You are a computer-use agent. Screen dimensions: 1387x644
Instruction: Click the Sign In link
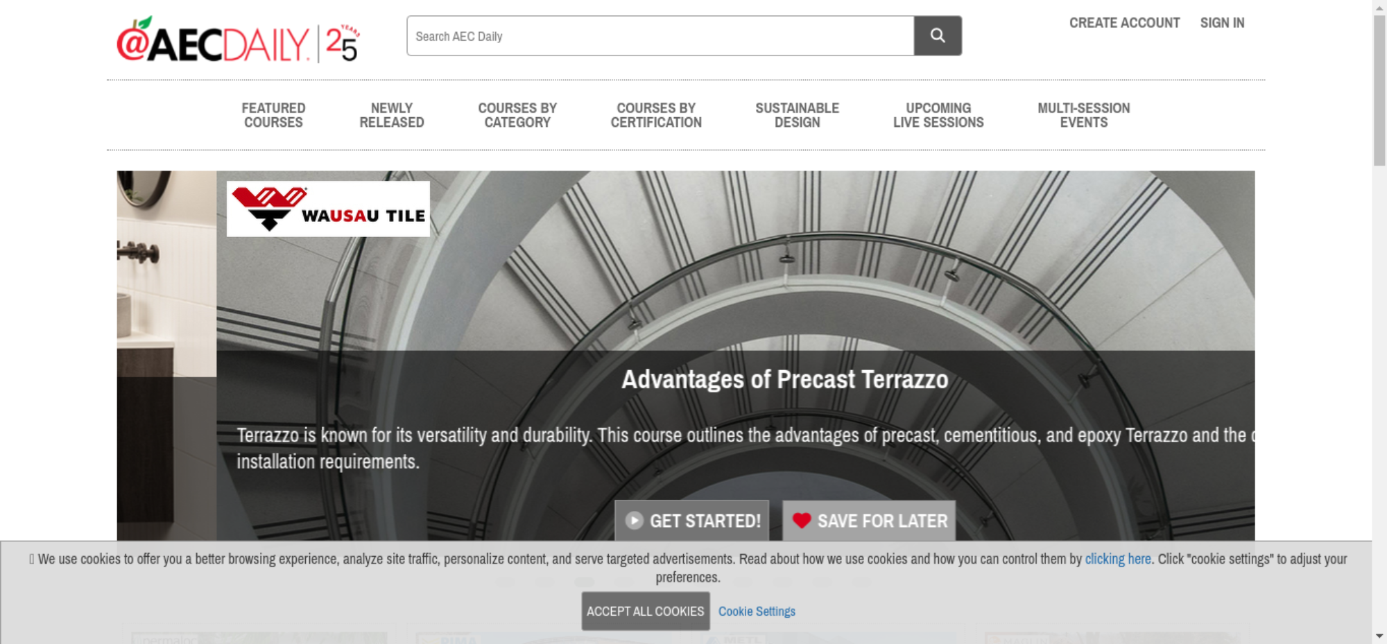coord(1222,23)
